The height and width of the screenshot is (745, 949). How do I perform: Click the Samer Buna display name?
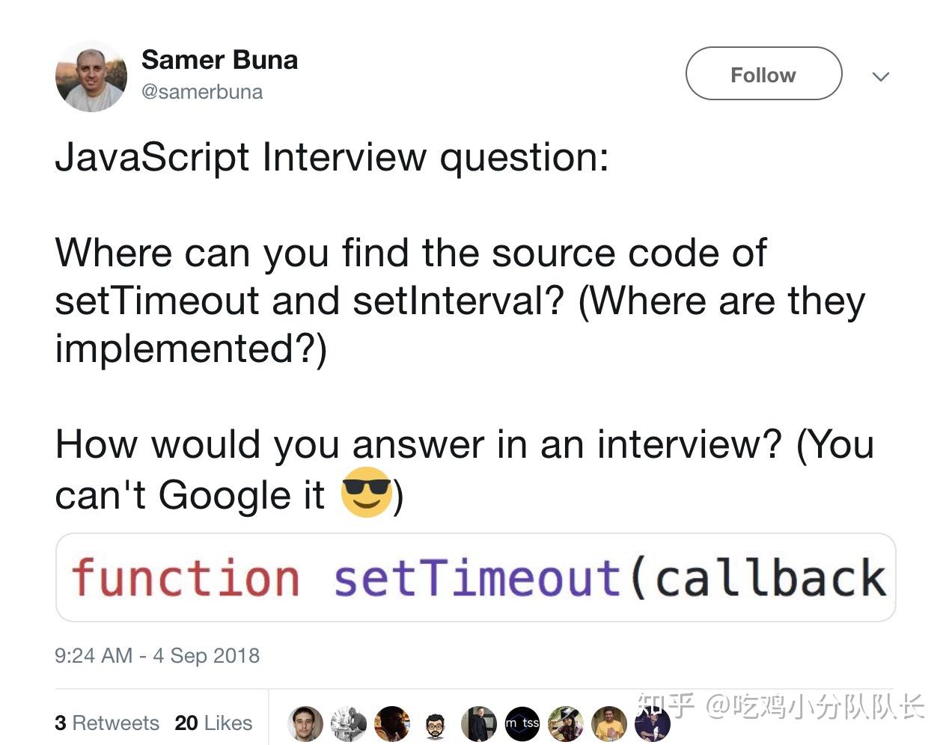point(219,60)
